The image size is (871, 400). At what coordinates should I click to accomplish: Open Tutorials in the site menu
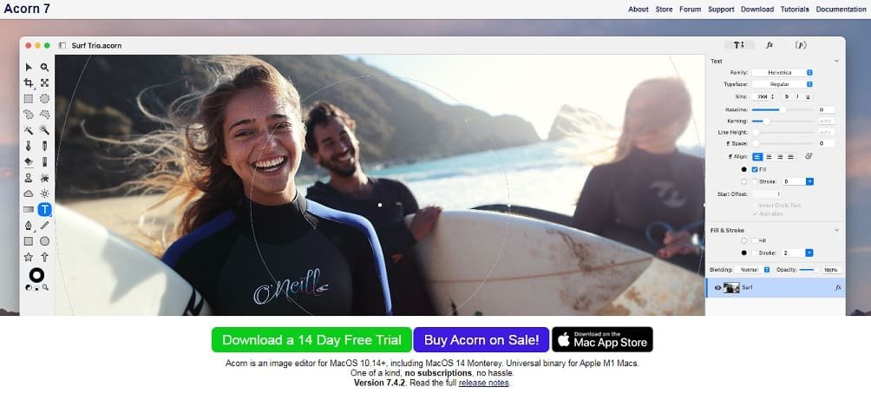[x=795, y=10]
